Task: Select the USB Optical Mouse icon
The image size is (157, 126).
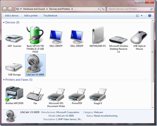Action: pyautogui.click(x=139, y=37)
